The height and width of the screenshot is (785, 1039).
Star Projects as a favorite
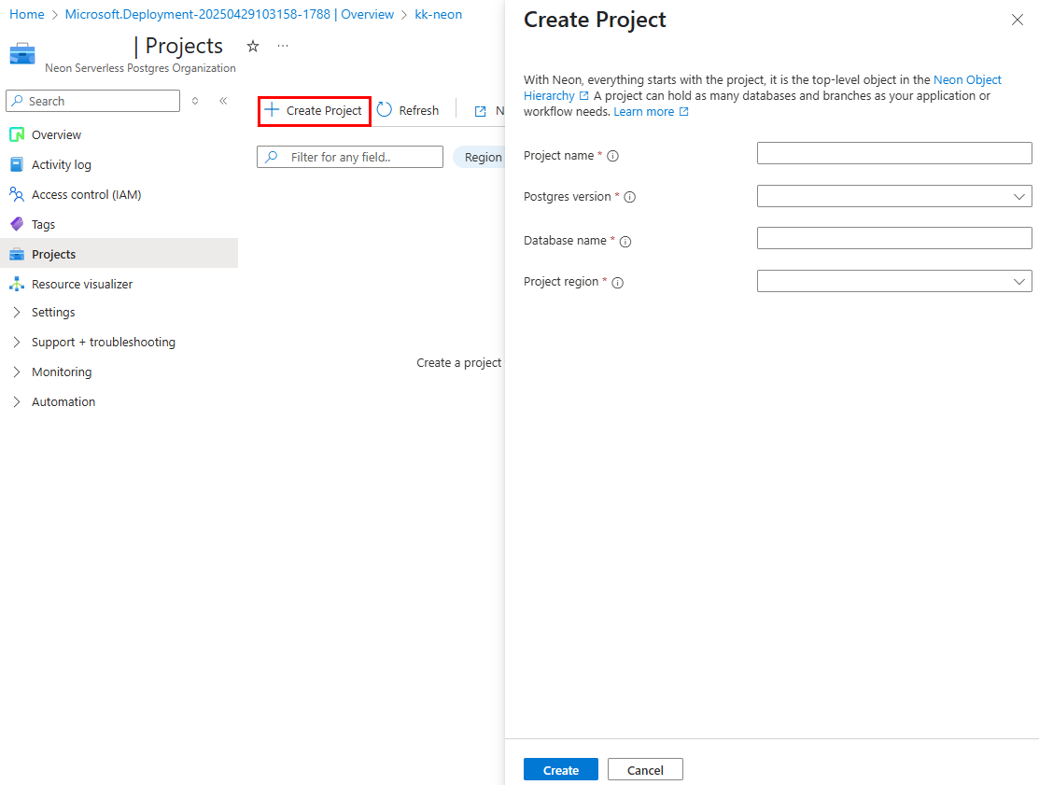(252, 45)
